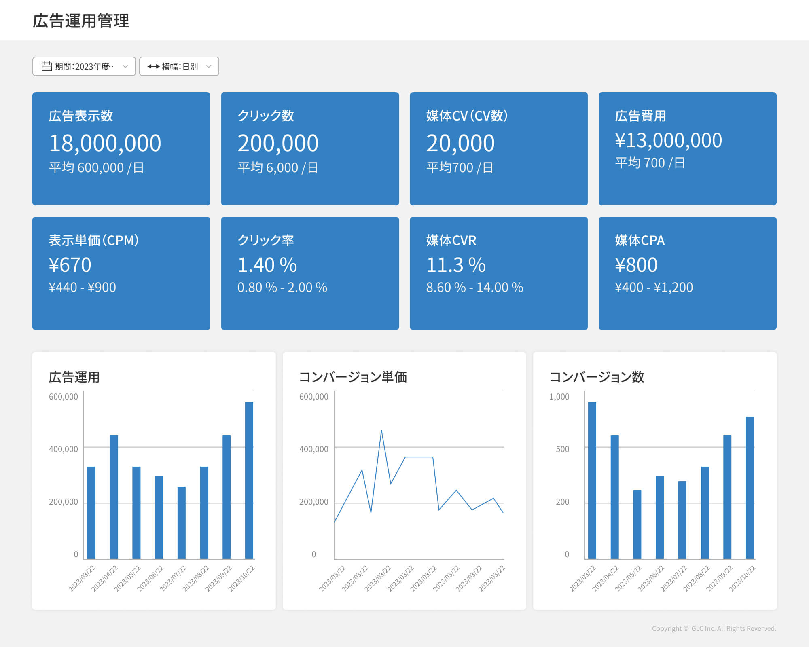Screen dimensions: 809x647
Task: Click the horizontal arrows icon in width filter
Action: click(x=153, y=66)
